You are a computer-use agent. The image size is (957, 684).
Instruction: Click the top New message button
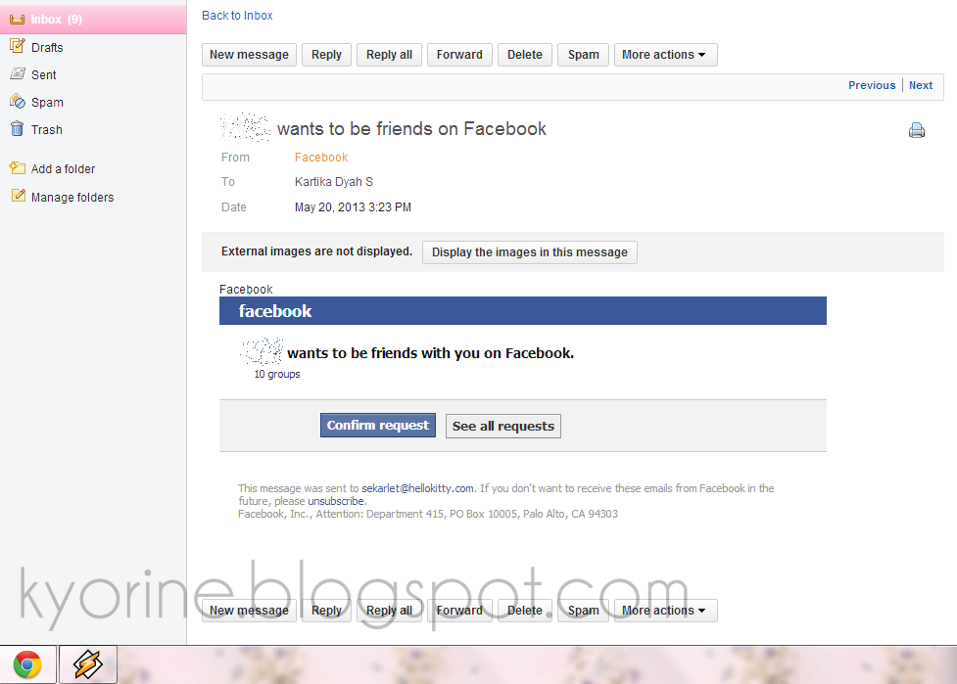click(249, 55)
